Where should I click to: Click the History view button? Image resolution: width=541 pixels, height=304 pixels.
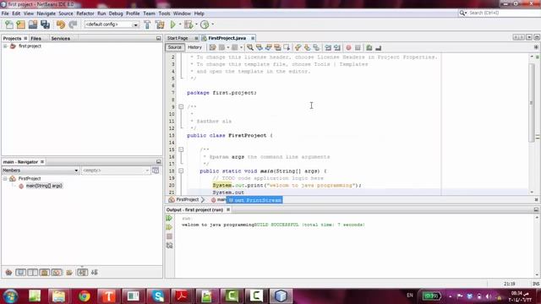[194, 47]
